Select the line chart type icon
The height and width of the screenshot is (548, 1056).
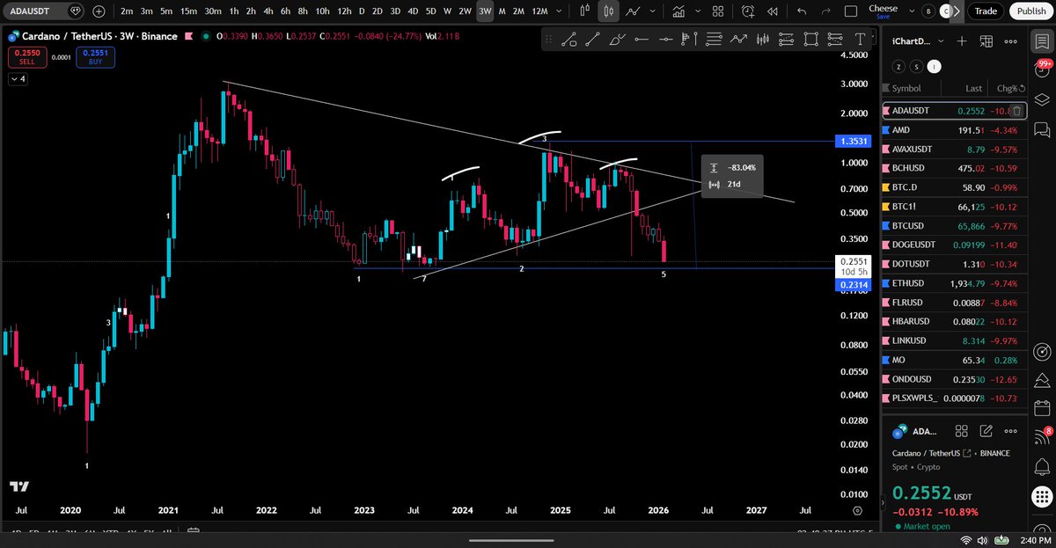633,11
